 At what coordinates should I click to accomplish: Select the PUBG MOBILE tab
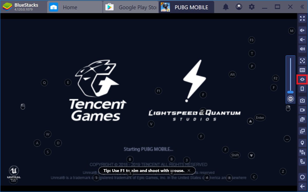(186, 7)
